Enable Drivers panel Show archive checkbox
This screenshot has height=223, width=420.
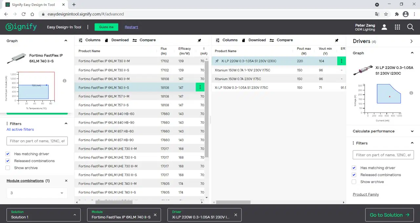(x=354, y=182)
